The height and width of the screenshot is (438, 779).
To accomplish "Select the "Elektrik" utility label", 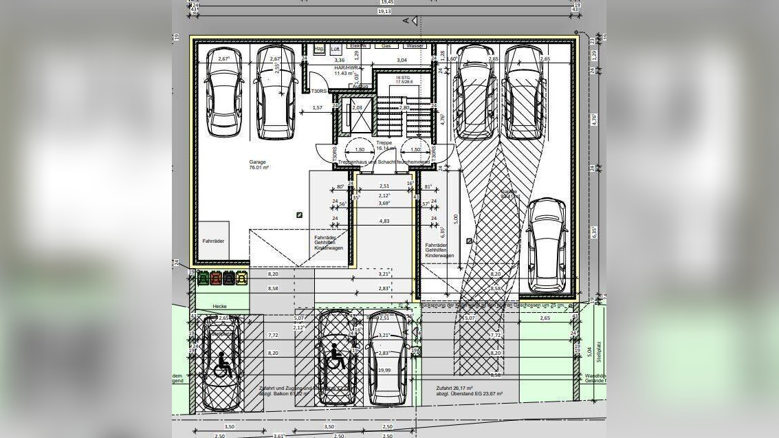I will tap(358, 45).
